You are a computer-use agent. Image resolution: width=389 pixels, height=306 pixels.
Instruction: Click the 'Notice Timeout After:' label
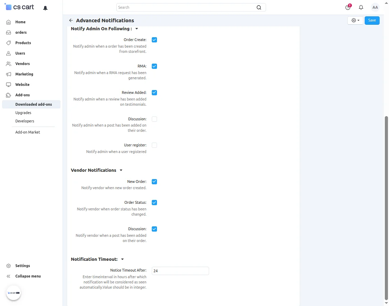tap(128, 270)
